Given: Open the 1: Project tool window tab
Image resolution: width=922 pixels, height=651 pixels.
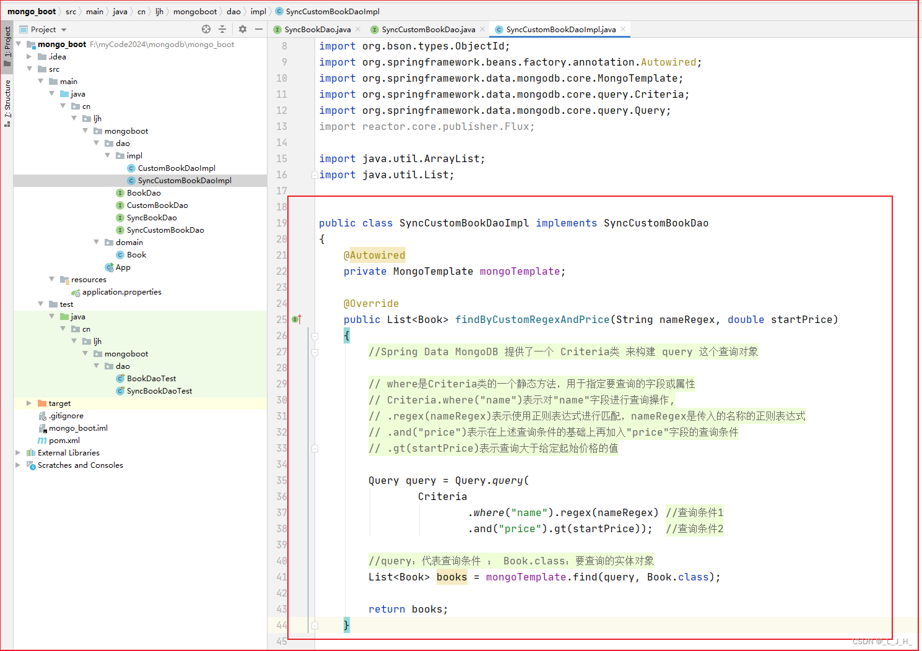Looking at the screenshot, I should pyautogui.click(x=7, y=46).
